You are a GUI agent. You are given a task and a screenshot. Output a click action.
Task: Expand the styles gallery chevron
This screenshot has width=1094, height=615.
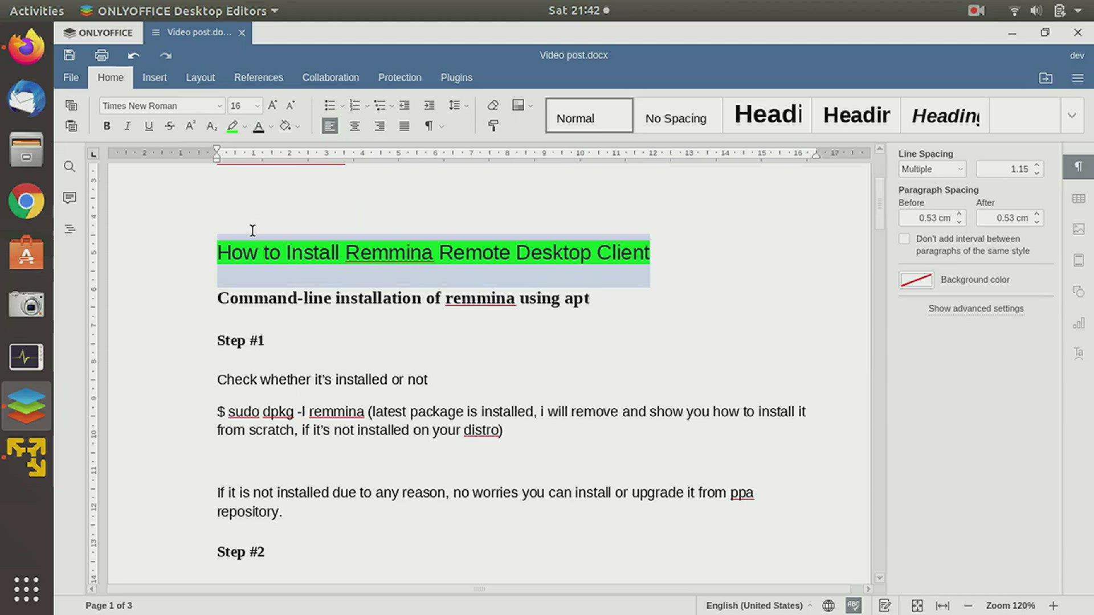click(1072, 116)
